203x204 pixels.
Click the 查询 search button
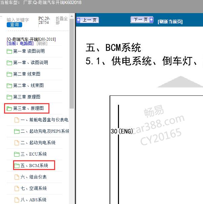14,25
